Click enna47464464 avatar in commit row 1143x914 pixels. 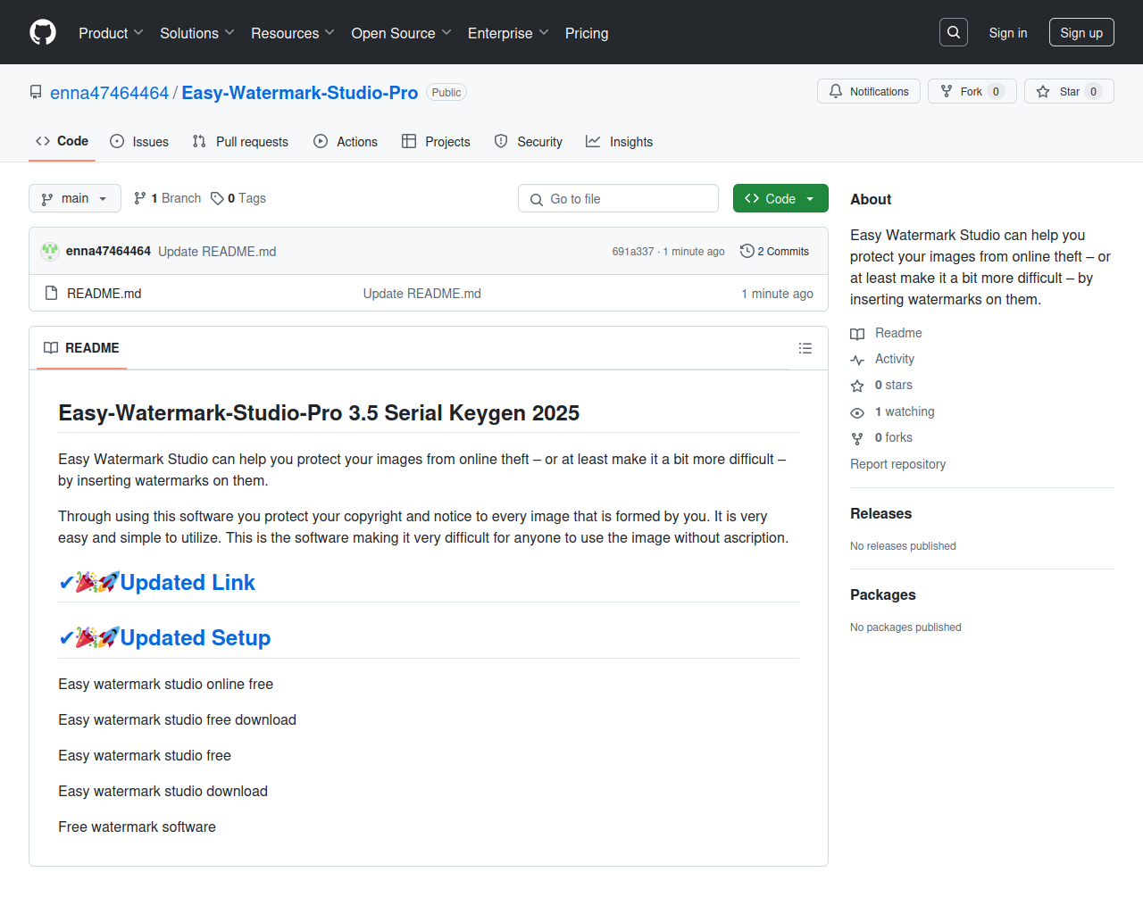pyautogui.click(x=50, y=252)
